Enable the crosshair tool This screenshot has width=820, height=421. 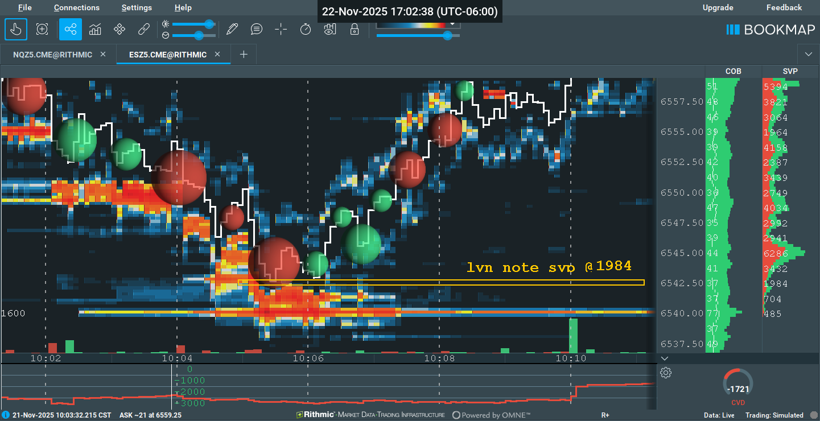click(x=281, y=29)
